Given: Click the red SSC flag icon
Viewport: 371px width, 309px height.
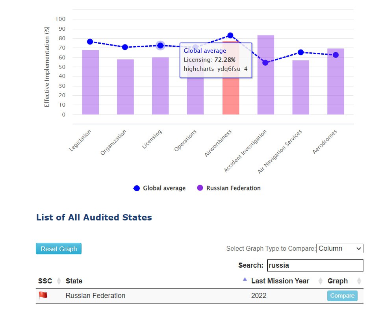Looking at the screenshot, I should [x=43, y=295].
